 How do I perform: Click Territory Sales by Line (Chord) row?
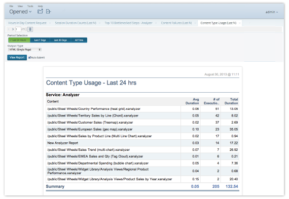[x=142, y=115]
